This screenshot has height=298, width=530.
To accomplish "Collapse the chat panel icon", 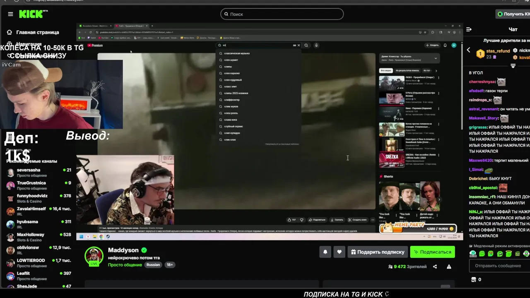I will pyautogui.click(x=469, y=29).
